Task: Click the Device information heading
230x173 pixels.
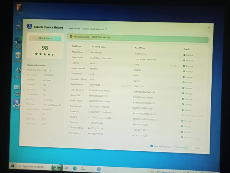Action: 37,65
